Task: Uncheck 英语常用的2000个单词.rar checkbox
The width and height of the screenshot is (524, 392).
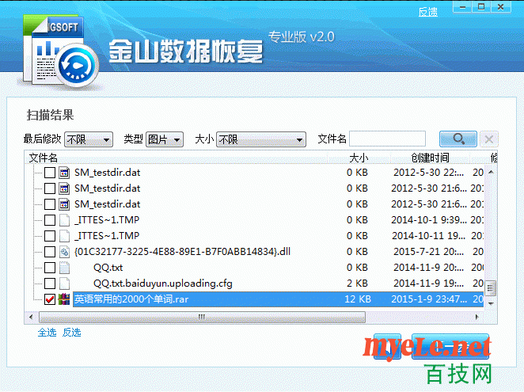Action: click(50, 299)
